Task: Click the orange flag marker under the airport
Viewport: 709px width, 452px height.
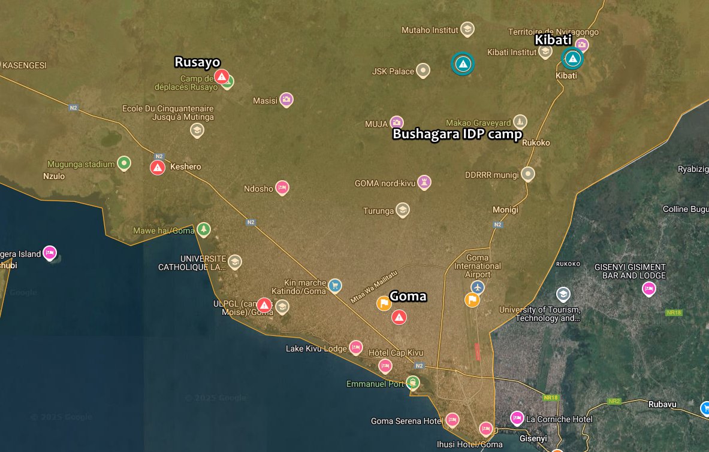Action: tap(472, 300)
